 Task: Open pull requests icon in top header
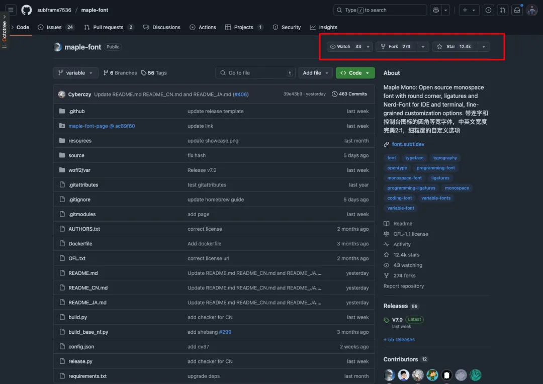pyautogui.click(x=502, y=10)
